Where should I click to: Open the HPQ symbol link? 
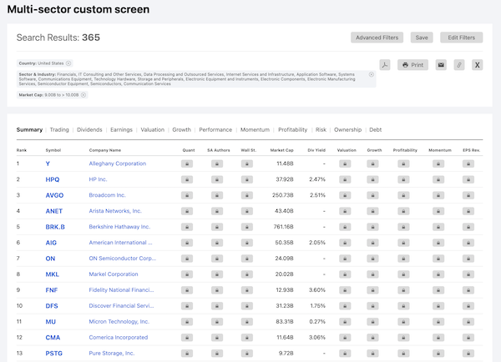pos(53,179)
